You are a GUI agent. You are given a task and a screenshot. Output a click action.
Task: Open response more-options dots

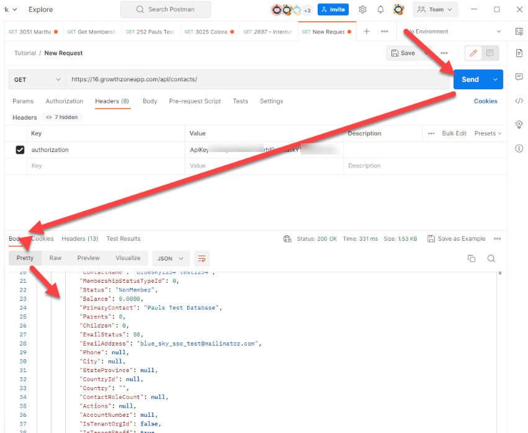(498, 239)
